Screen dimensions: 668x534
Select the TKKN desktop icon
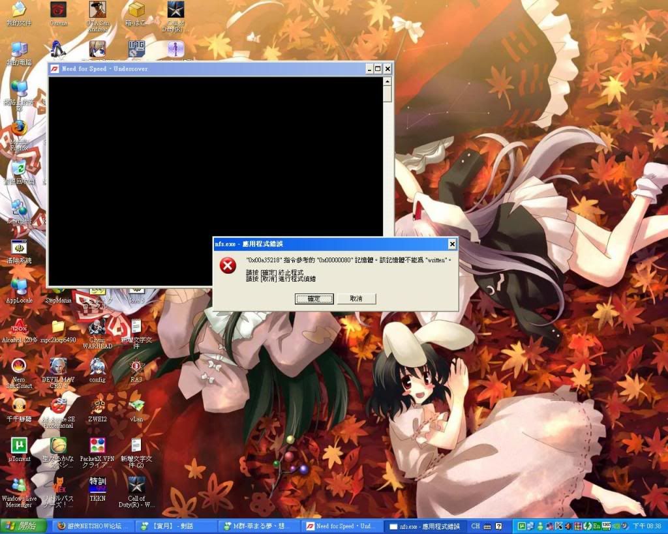click(x=98, y=489)
